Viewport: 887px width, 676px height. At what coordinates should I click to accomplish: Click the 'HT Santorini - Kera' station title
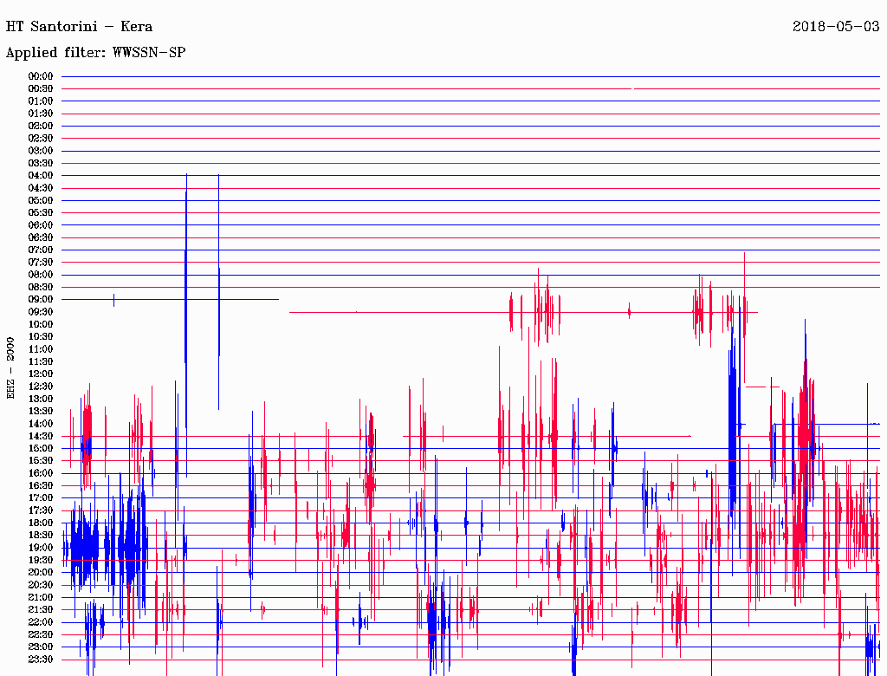(x=79, y=27)
